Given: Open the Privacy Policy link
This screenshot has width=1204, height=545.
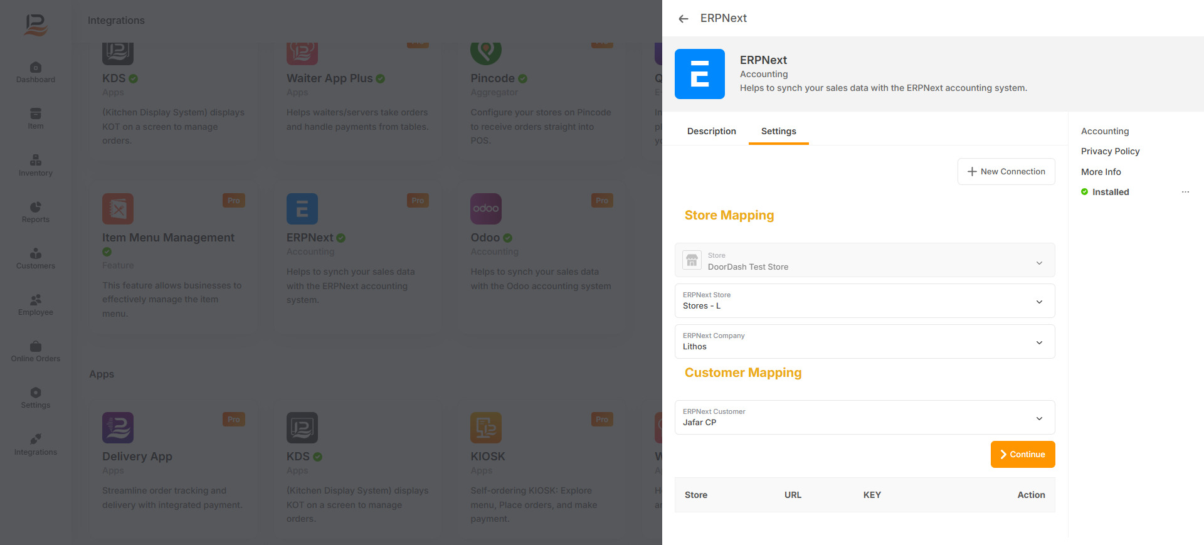Looking at the screenshot, I should [1110, 151].
